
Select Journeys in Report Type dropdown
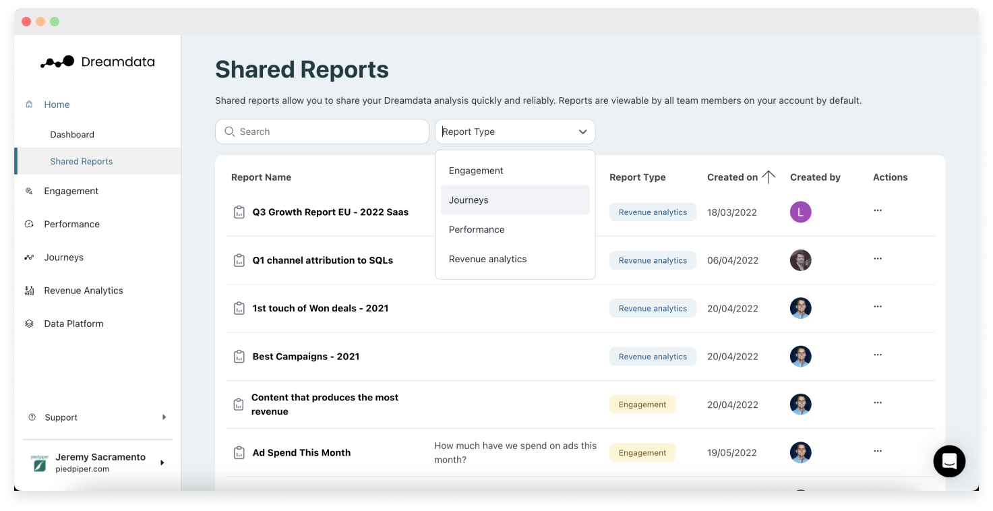pos(515,200)
